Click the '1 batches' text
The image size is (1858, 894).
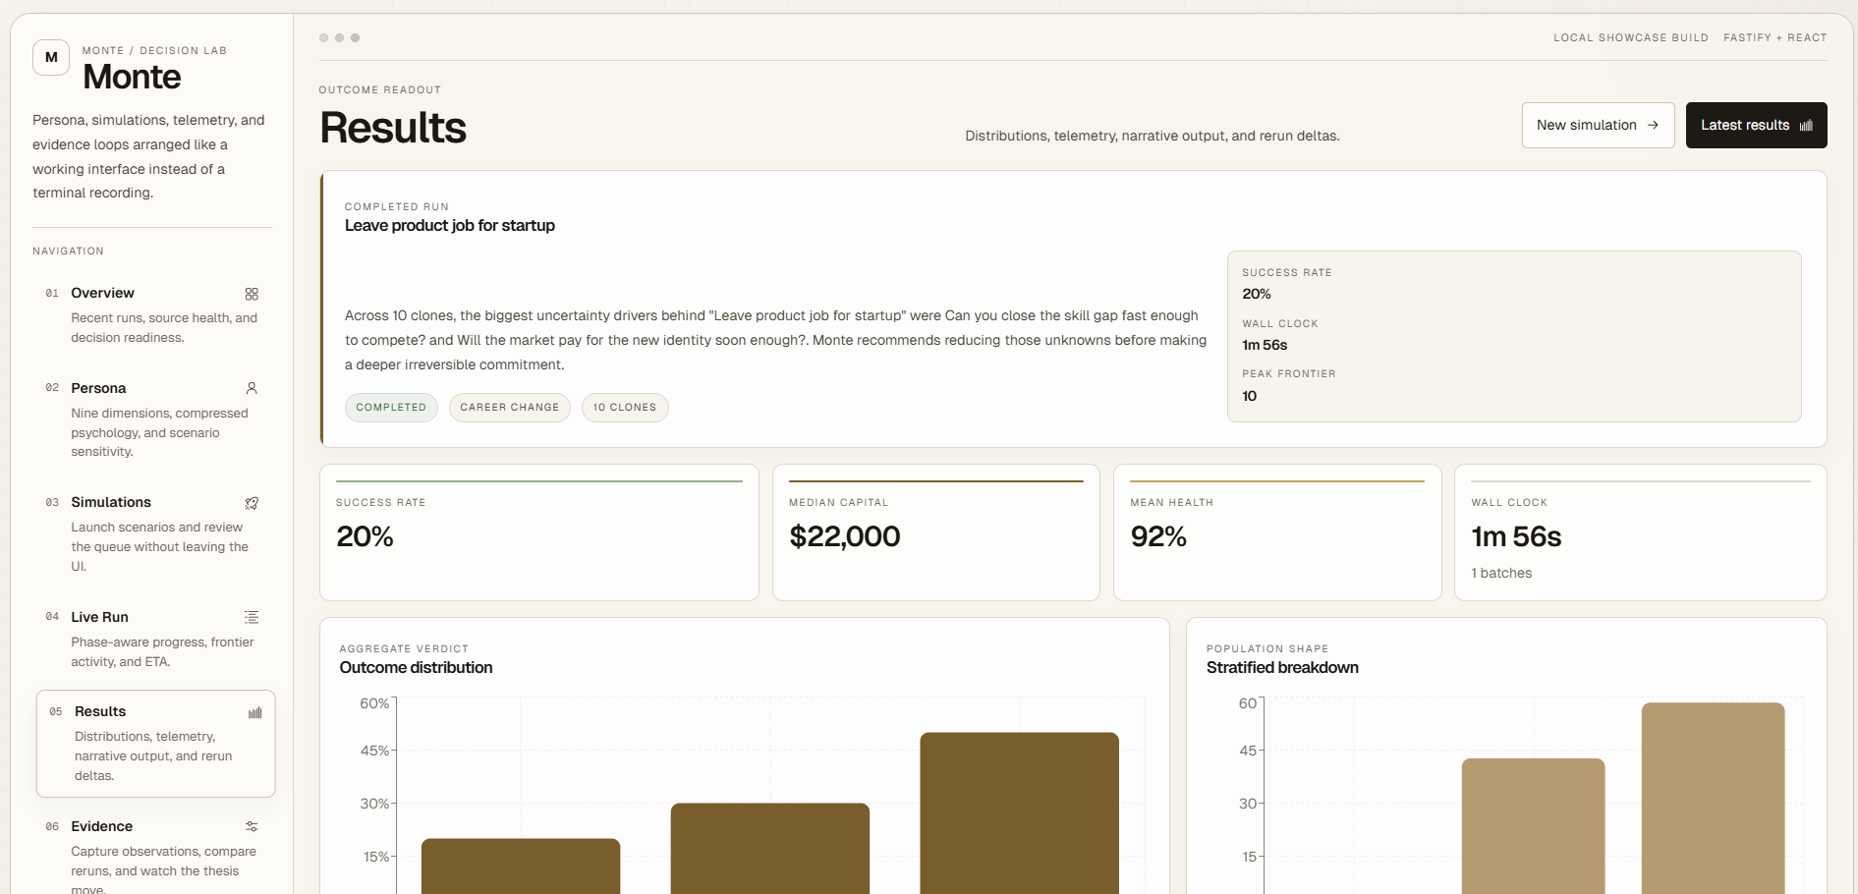tap(1501, 574)
